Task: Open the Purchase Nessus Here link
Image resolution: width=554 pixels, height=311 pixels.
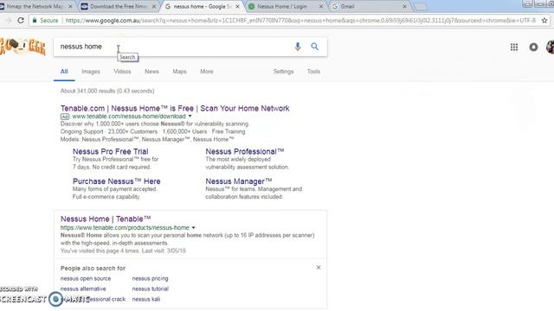Action: pos(117,181)
